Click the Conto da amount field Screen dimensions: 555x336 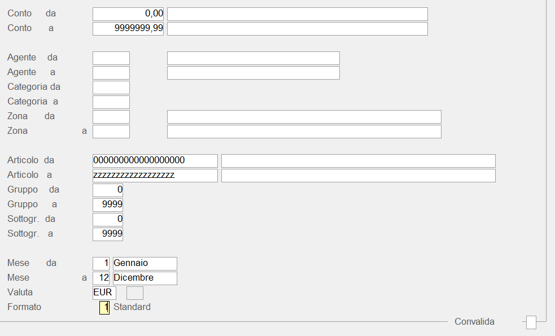[x=128, y=14]
